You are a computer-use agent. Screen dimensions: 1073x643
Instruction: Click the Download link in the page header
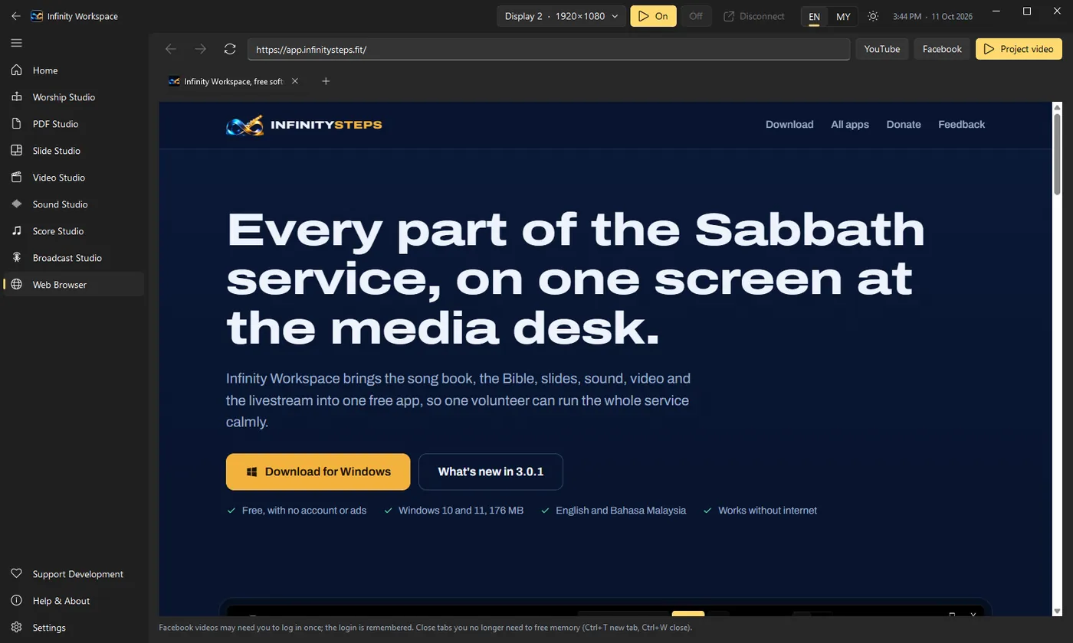(x=789, y=124)
